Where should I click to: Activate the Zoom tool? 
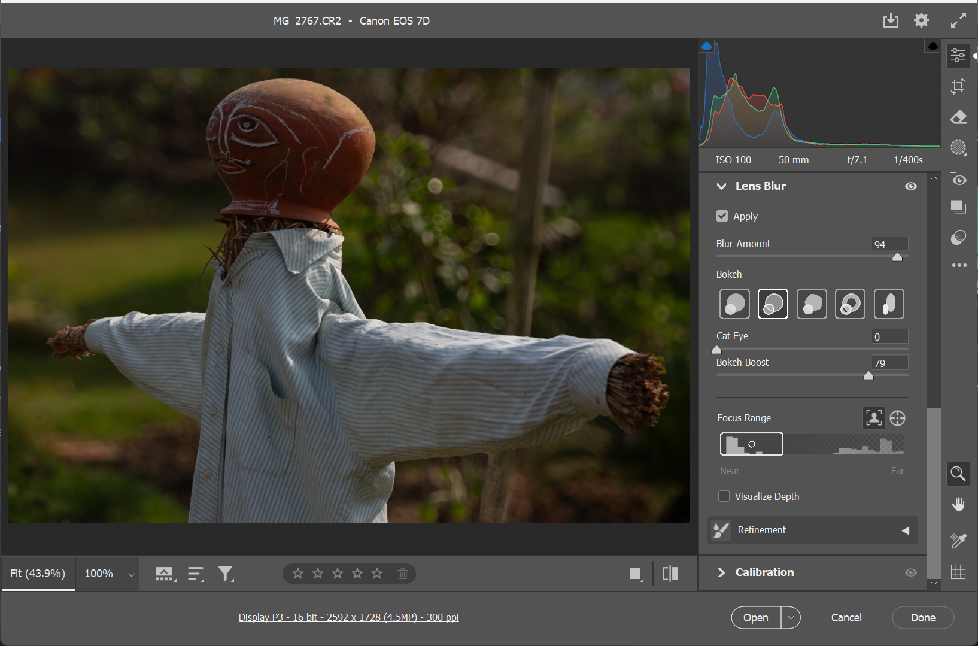958,474
